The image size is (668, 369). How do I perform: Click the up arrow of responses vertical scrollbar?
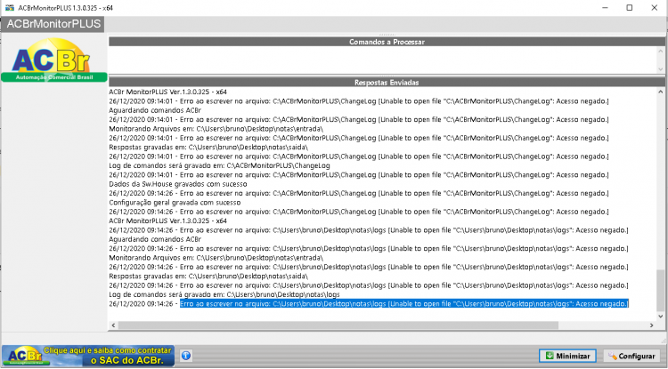pos(660,92)
